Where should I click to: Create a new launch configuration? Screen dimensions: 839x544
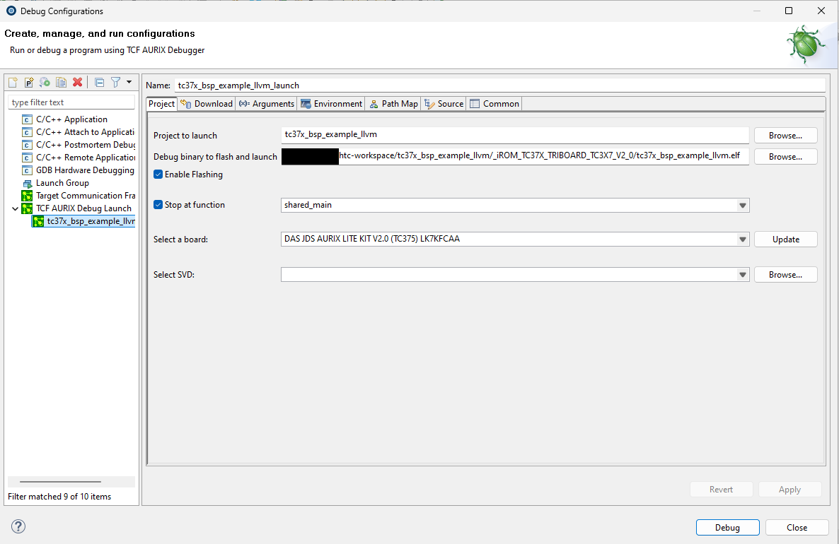tap(13, 82)
